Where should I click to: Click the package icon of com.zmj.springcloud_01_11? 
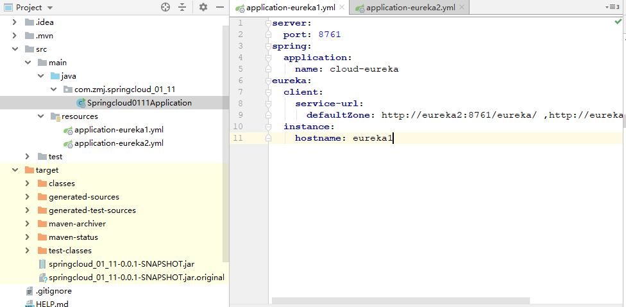tap(68, 90)
